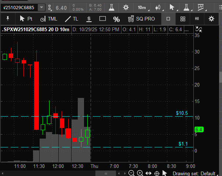Click chart title .SPXW251029C6885 20 D 10m
The width and height of the screenshot is (222, 176).
[x=36, y=30]
